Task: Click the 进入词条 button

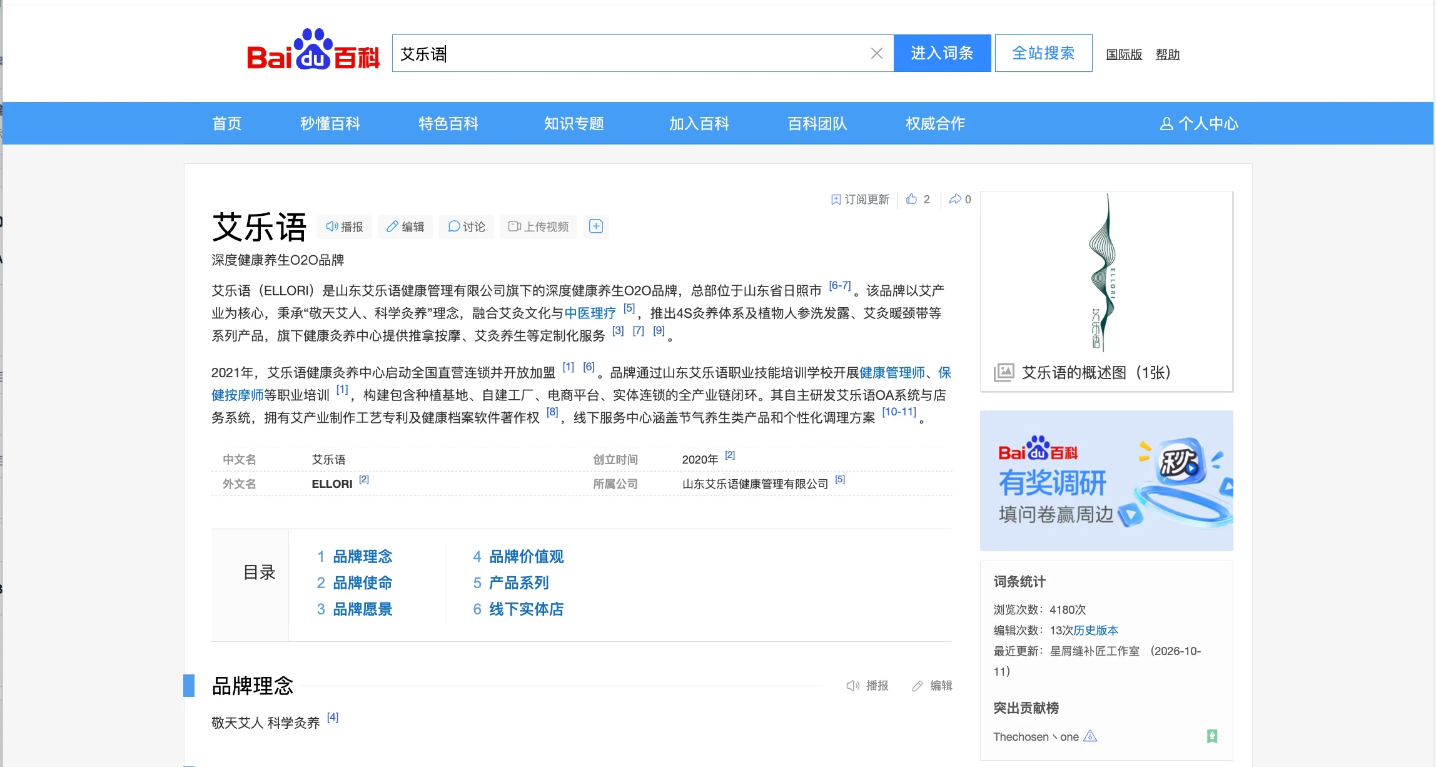Action: (942, 53)
